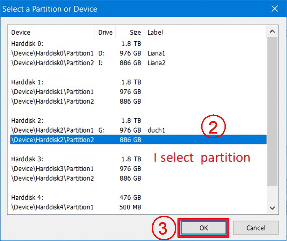Viewport: 287px width, 241px height.
Task: Click the duch1 label cell
Action: point(156,130)
